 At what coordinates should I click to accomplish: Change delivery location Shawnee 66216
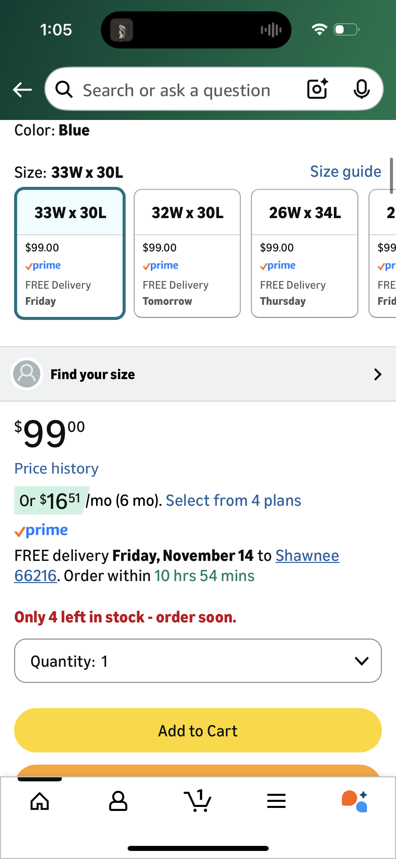307,556
